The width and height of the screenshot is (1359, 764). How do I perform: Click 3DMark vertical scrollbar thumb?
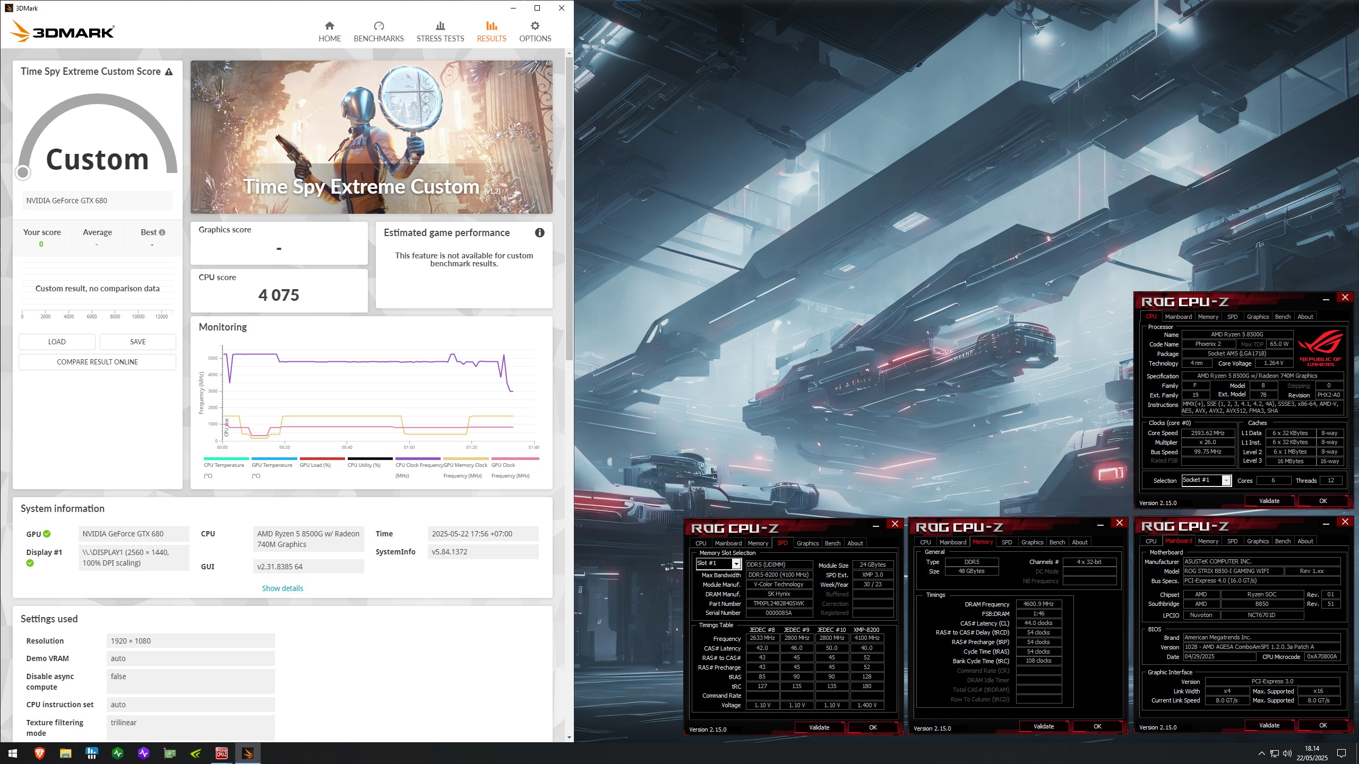569,209
